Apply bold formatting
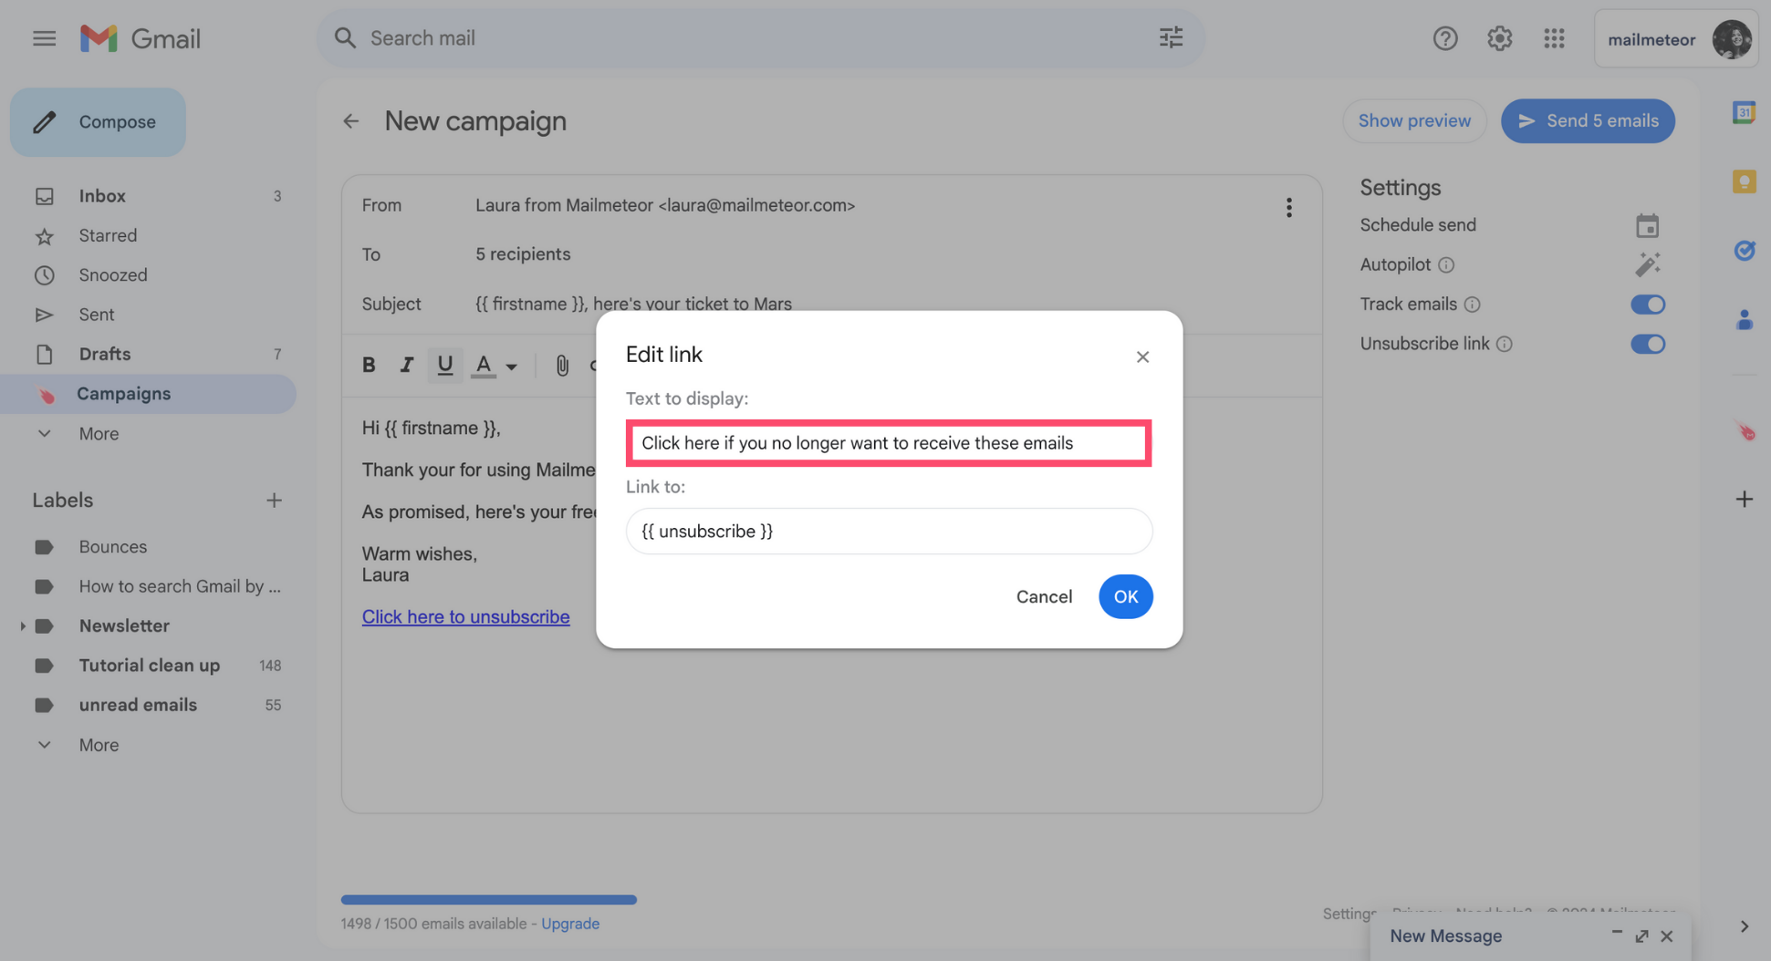 point(369,365)
